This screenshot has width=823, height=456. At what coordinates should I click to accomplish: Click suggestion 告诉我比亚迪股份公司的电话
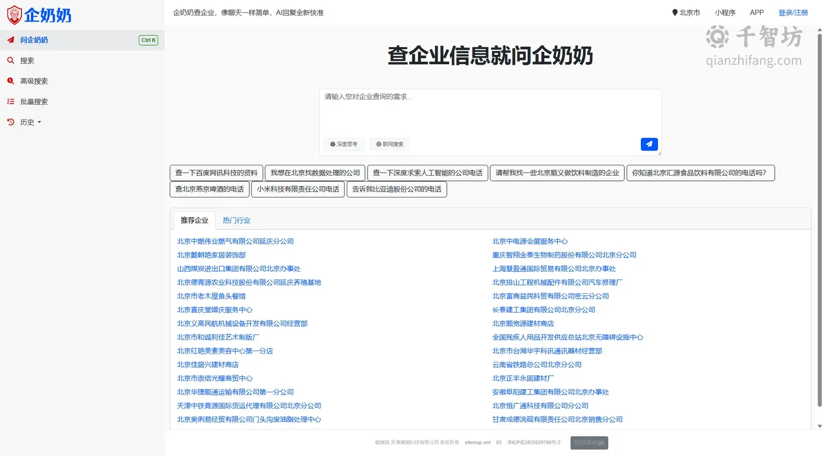click(x=397, y=189)
